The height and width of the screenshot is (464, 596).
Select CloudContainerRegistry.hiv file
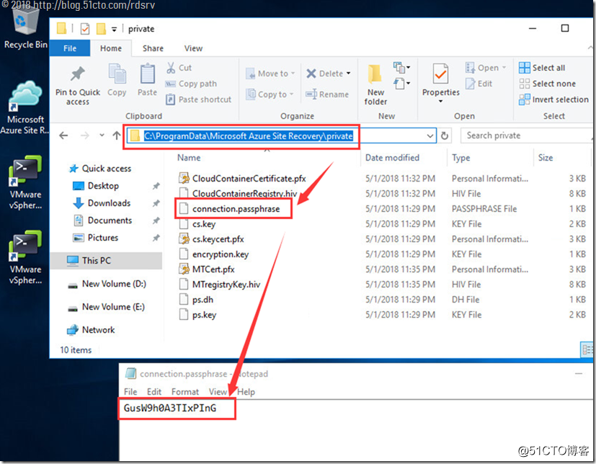[x=238, y=193]
